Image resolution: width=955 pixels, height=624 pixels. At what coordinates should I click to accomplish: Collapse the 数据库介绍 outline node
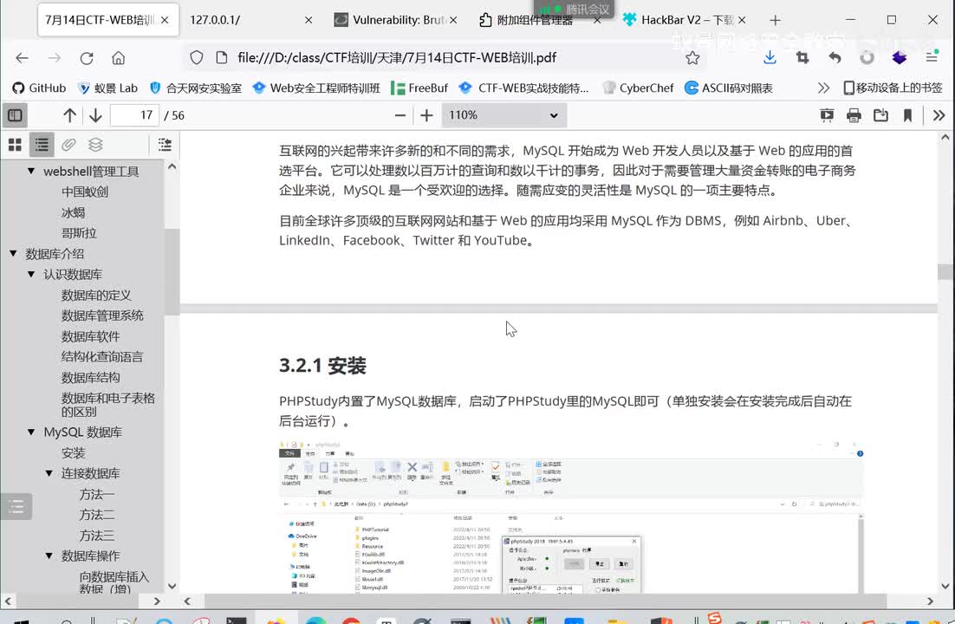(13, 253)
